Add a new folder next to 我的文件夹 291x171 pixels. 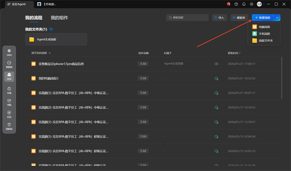[51, 30]
